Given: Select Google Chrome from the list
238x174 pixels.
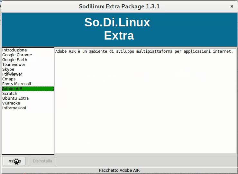Looking at the screenshot, I should coord(17,55).
